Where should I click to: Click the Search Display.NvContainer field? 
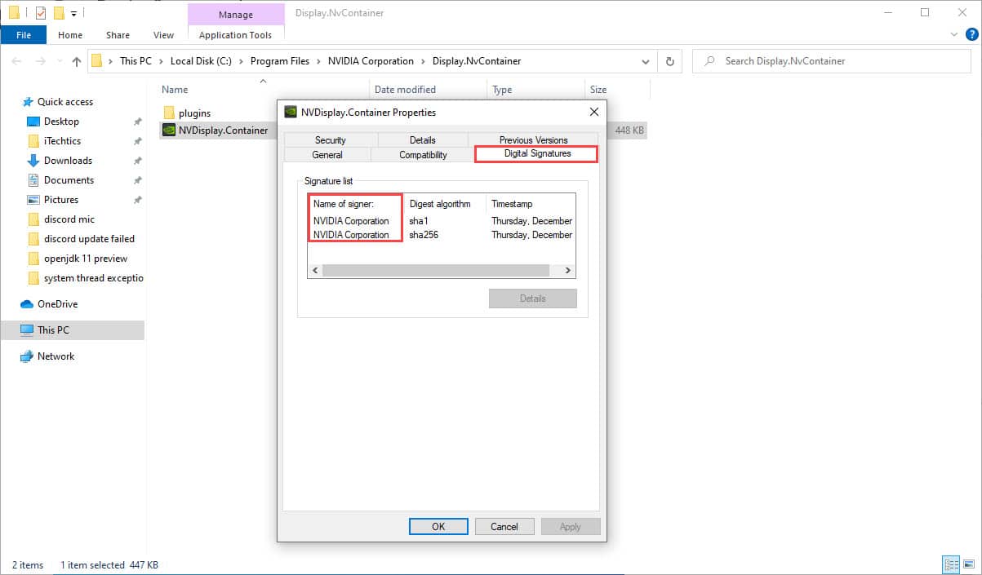point(832,61)
